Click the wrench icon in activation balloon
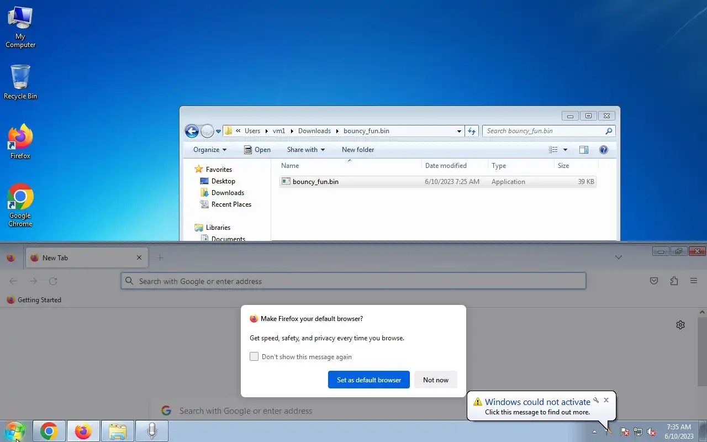The height and width of the screenshot is (442, 707). click(596, 400)
